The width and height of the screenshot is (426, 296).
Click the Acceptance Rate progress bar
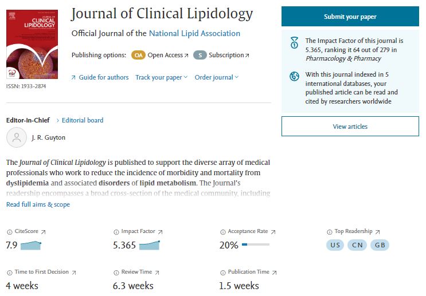[x=255, y=245]
